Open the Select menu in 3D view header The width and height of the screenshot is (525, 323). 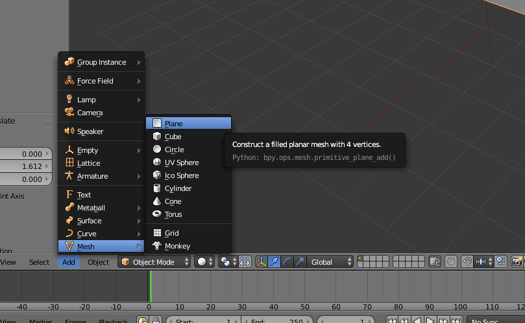pos(39,262)
